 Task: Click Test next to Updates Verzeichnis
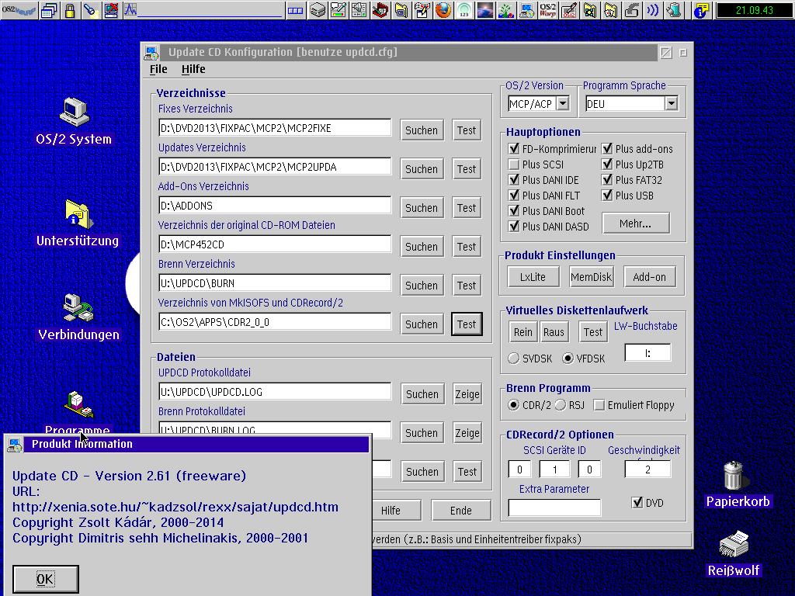click(467, 169)
